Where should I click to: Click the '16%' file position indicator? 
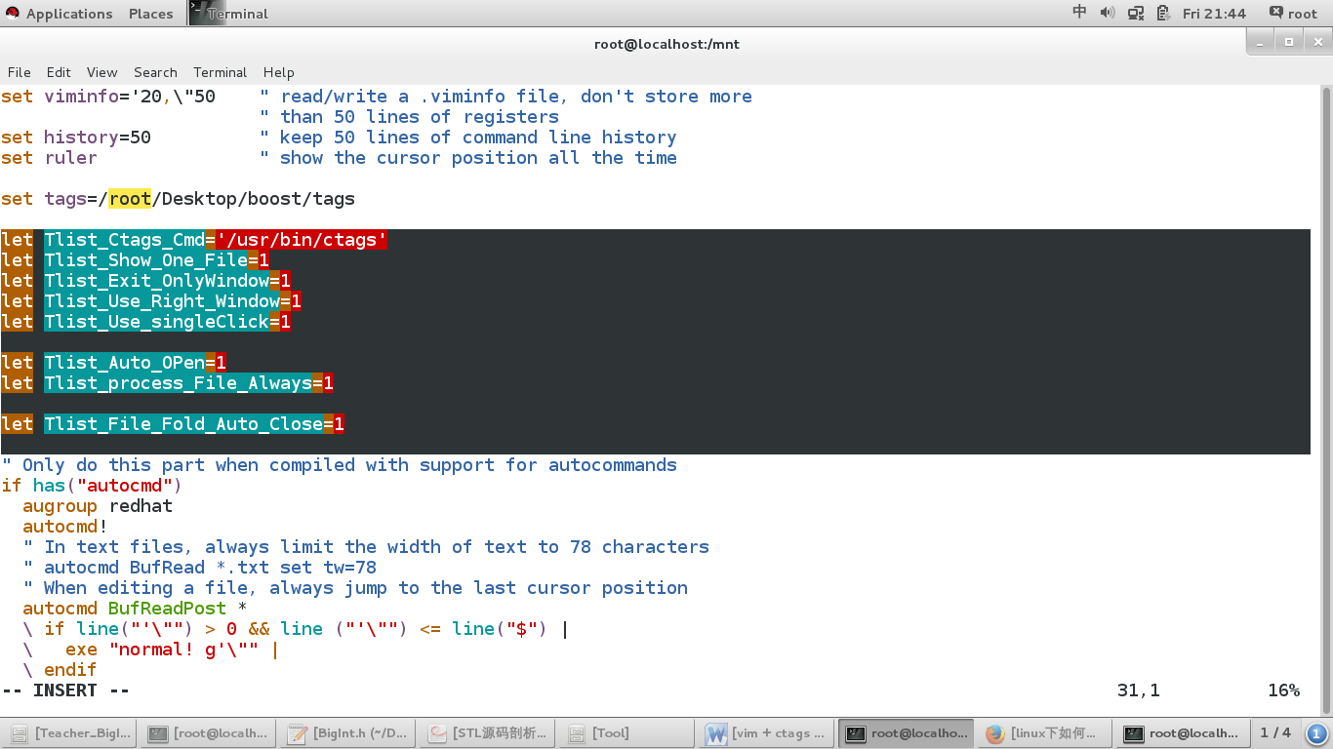click(x=1283, y=690)
